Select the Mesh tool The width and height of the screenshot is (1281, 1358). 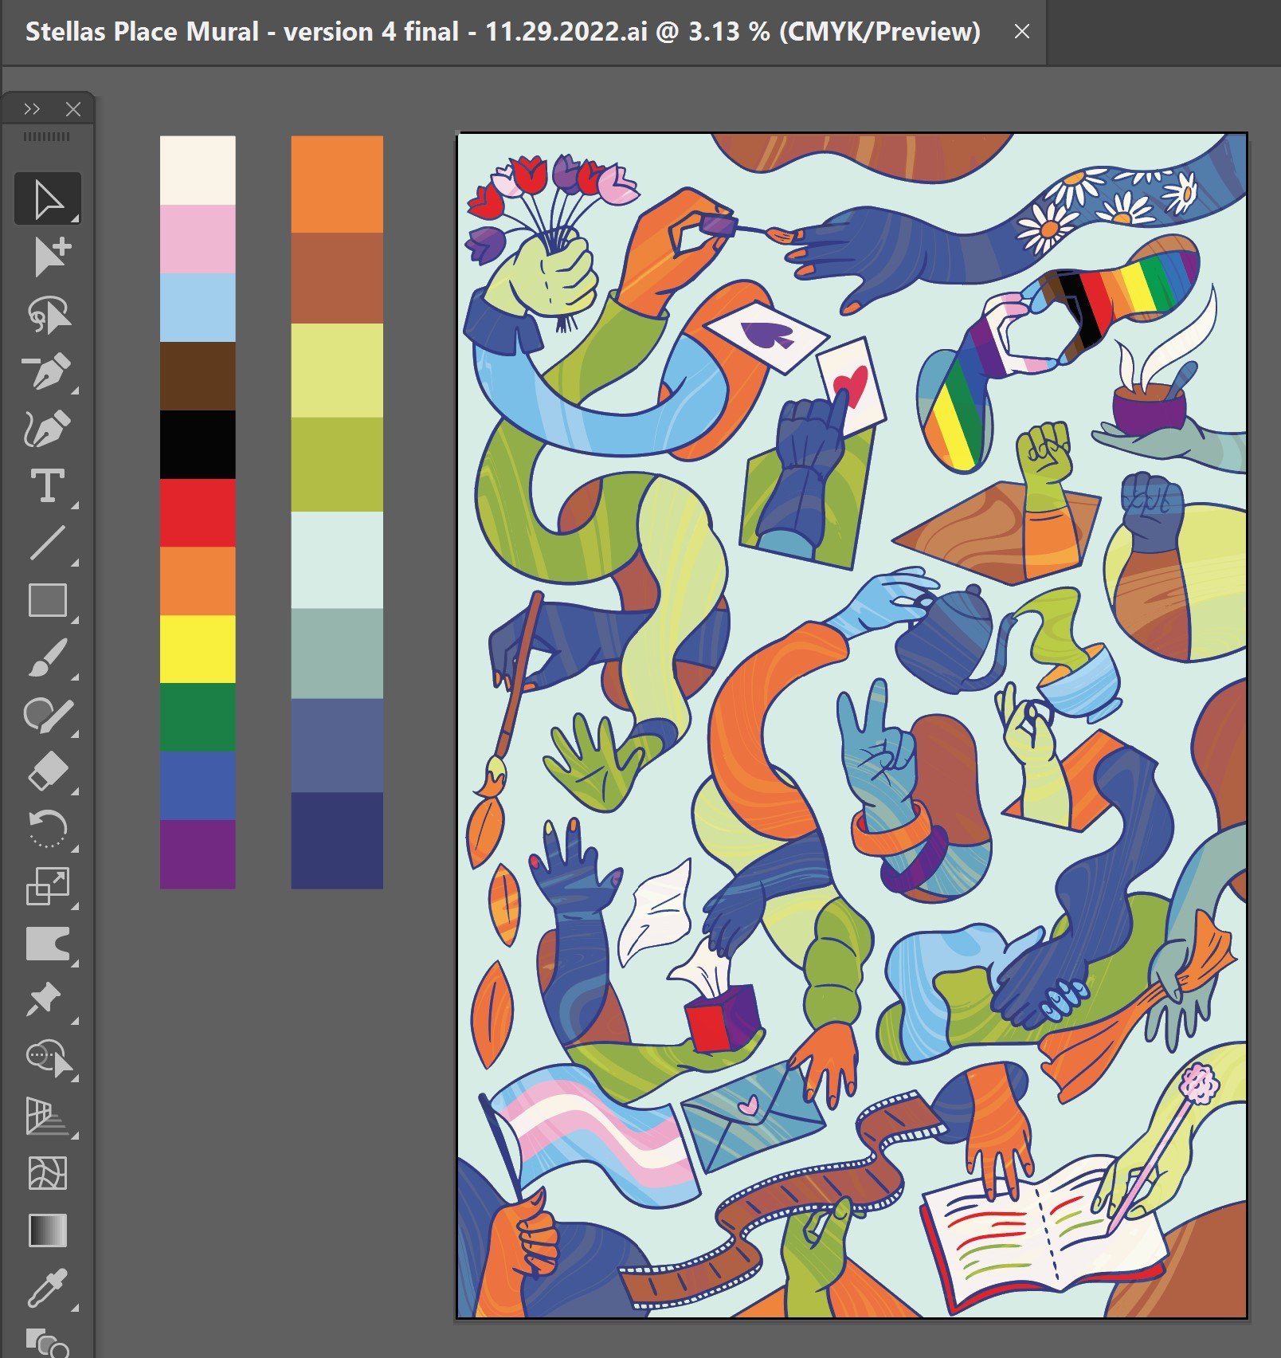(x=48, y=1172)
